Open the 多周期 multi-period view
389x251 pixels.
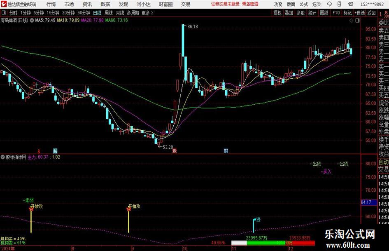133,13
